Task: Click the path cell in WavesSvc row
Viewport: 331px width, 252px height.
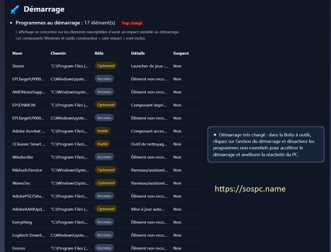Action: (70, 183)
